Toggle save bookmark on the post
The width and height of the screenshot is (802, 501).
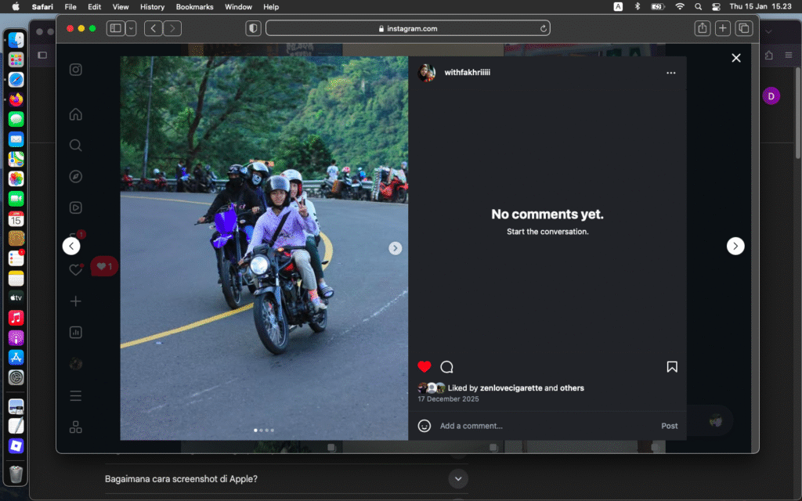(x=672, y=367)
